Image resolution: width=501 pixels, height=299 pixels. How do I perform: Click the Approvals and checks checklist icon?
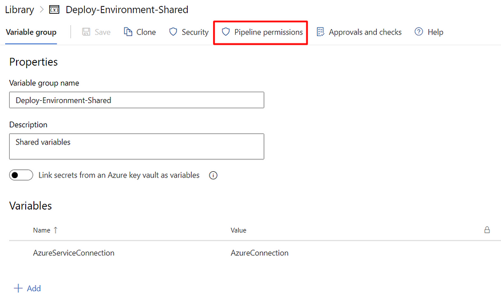pos(321,32)
